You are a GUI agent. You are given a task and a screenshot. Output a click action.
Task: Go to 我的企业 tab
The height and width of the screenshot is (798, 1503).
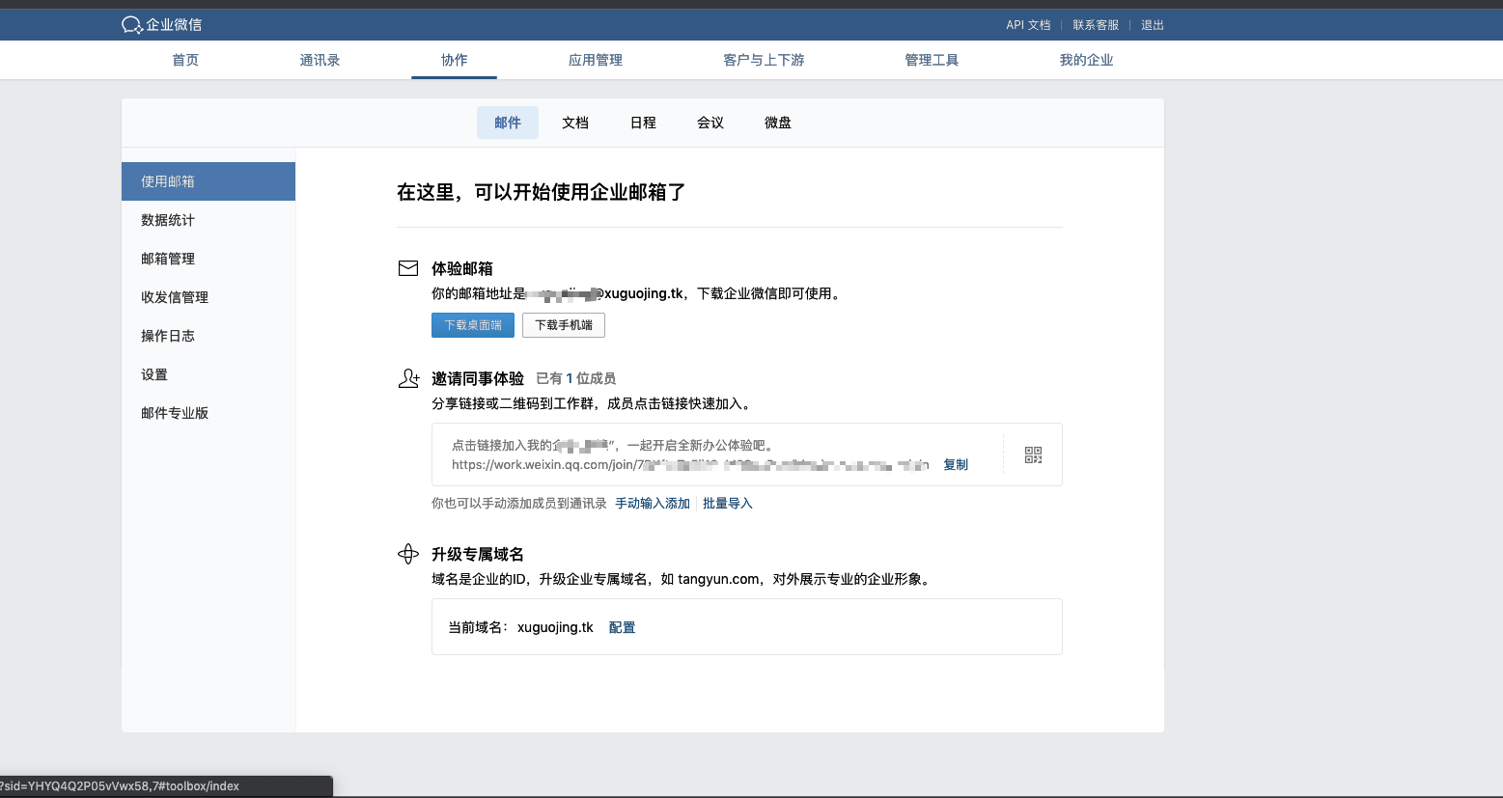[1086, 60]
